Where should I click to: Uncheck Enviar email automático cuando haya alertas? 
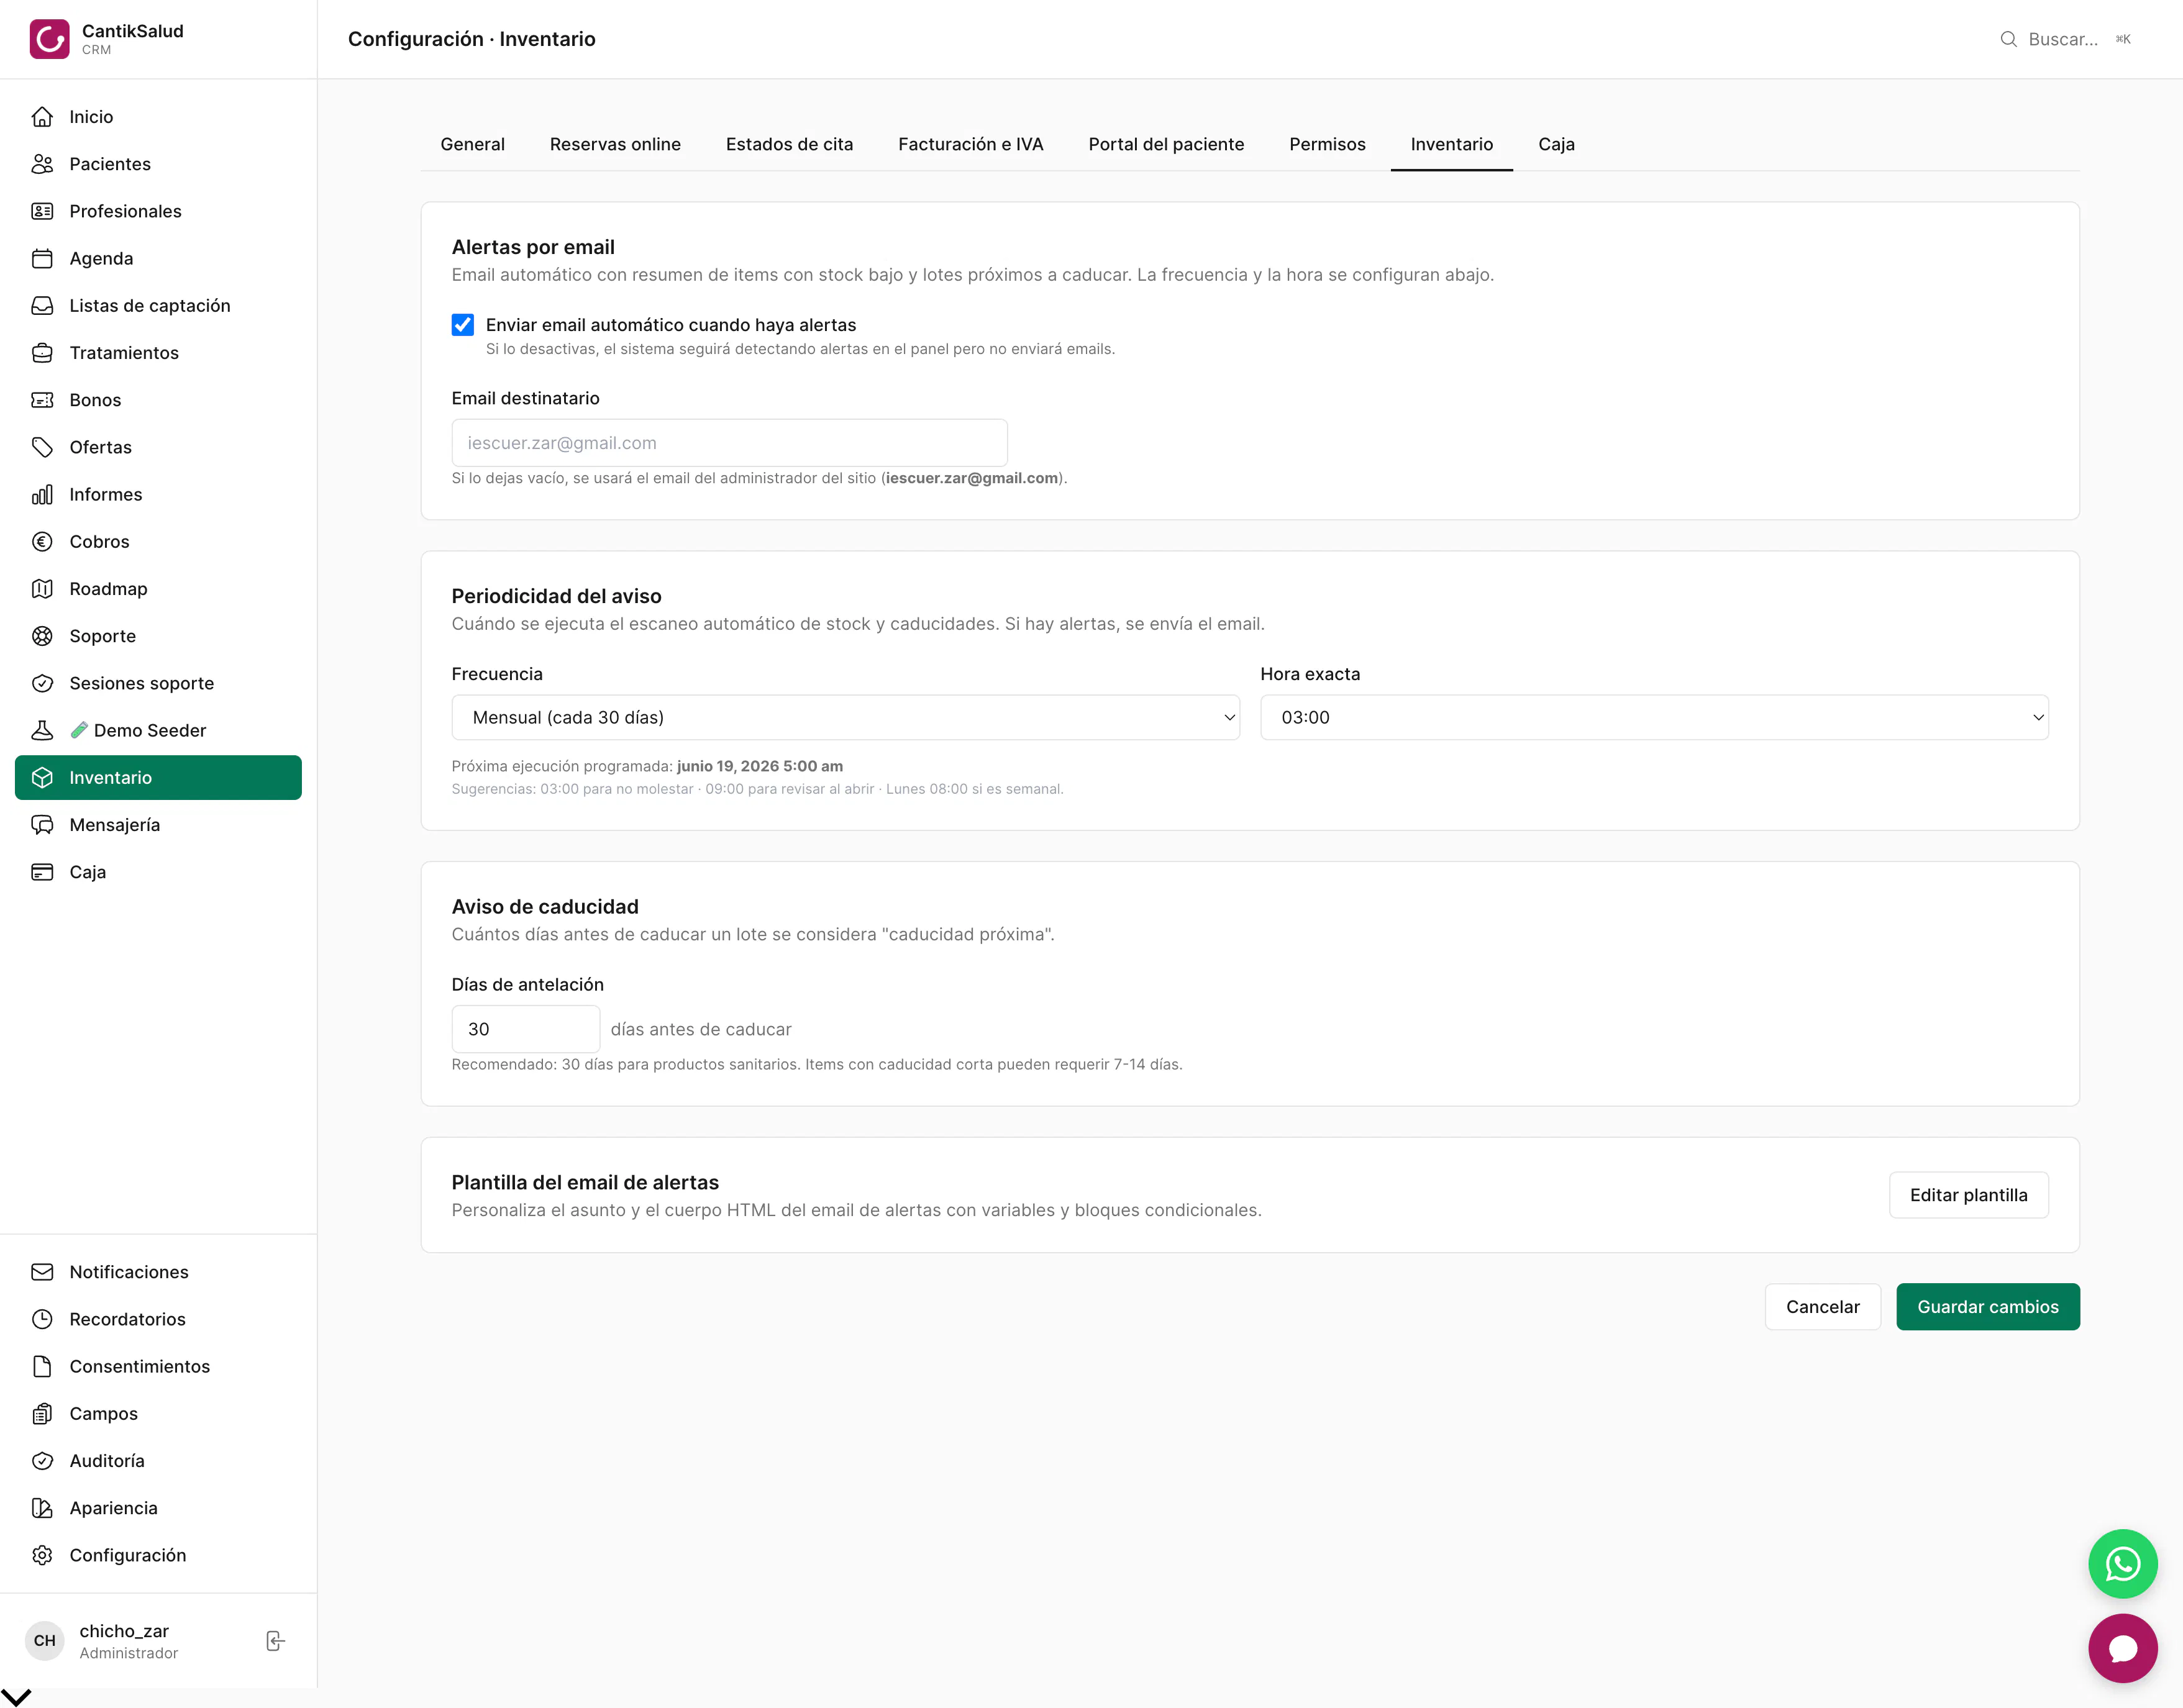tap(463, 325)
